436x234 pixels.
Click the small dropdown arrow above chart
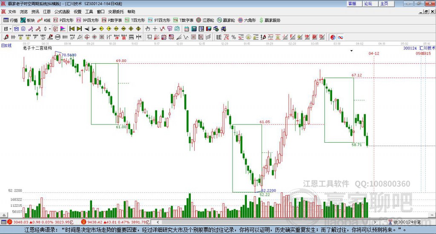point(351,51)
